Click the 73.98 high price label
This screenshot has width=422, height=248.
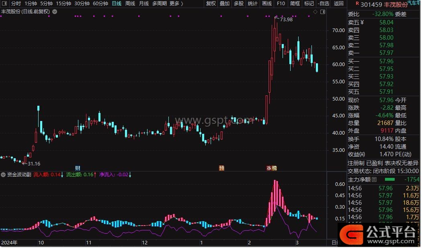[x=286, y=20]
